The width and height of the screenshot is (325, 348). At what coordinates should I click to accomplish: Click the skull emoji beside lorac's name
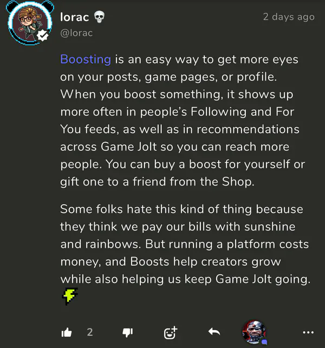(x=99, y=17)
